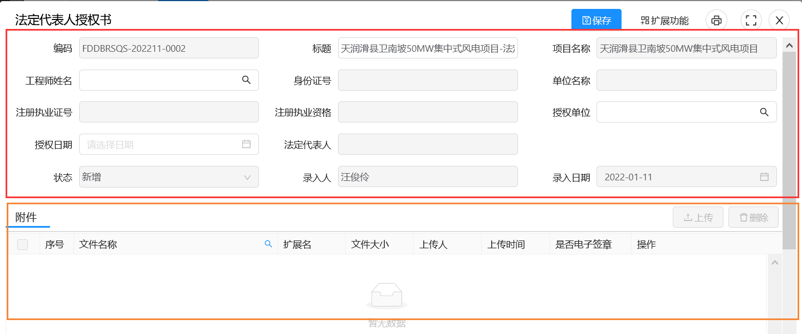This screenshot has height=334, width=802.
Task: Click search icon in 授权单位 field
Action: click(764, 112)
